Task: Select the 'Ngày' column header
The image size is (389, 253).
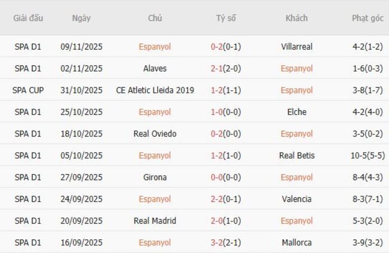Action: point(81,18)
